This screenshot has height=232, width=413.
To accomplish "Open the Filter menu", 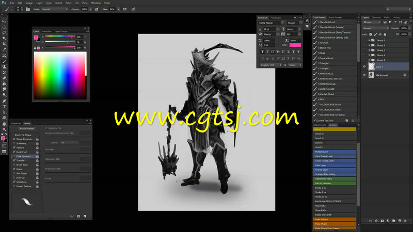I will coord(69,3).
